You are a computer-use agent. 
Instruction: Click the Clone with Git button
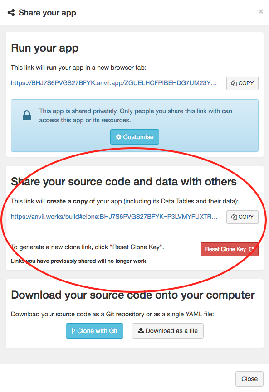point(94,331)
